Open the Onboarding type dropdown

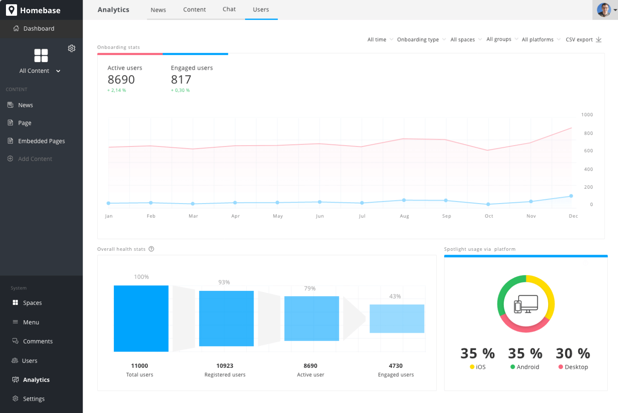(x=421, y=40)
